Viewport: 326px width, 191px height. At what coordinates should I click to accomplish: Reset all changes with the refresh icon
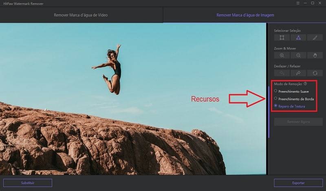coord(315,73)
